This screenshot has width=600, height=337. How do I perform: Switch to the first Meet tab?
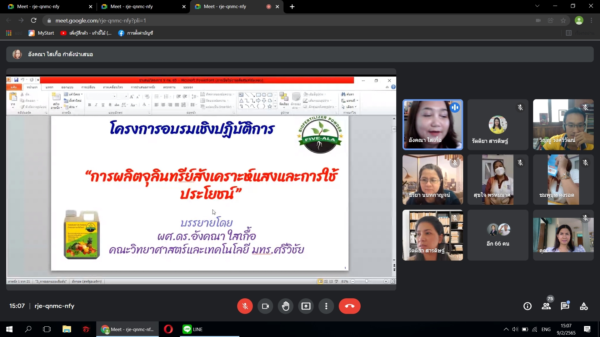pos(47,7)
